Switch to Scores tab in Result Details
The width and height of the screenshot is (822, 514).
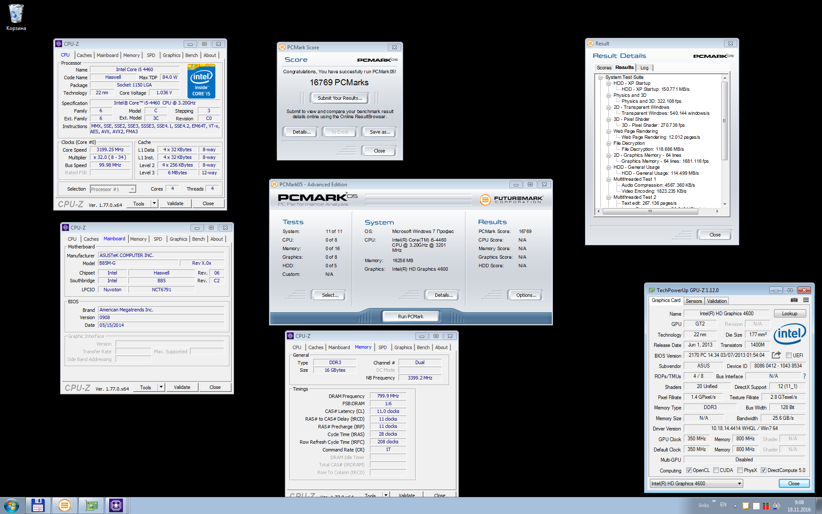(604, 68)
